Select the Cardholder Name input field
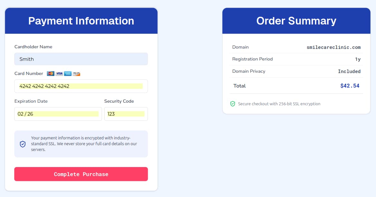This screenshot has height=197, width=376. (81, 59)
